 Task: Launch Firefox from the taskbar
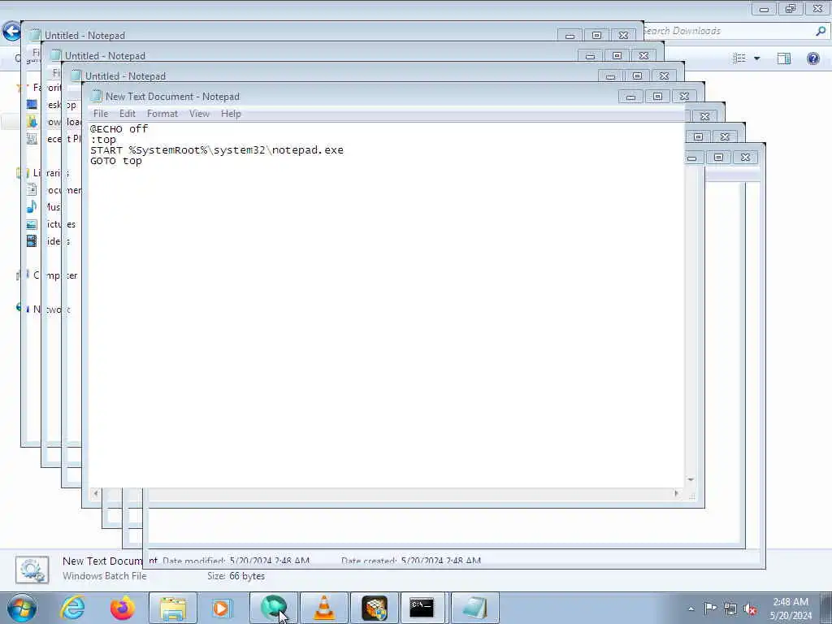pos(123,608)
